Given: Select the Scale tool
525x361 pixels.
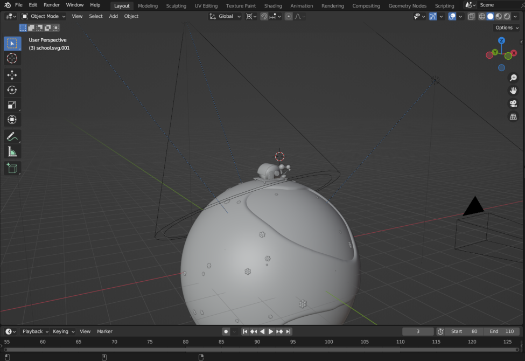Looking at the screenshot, I should (x=12, y=105).
